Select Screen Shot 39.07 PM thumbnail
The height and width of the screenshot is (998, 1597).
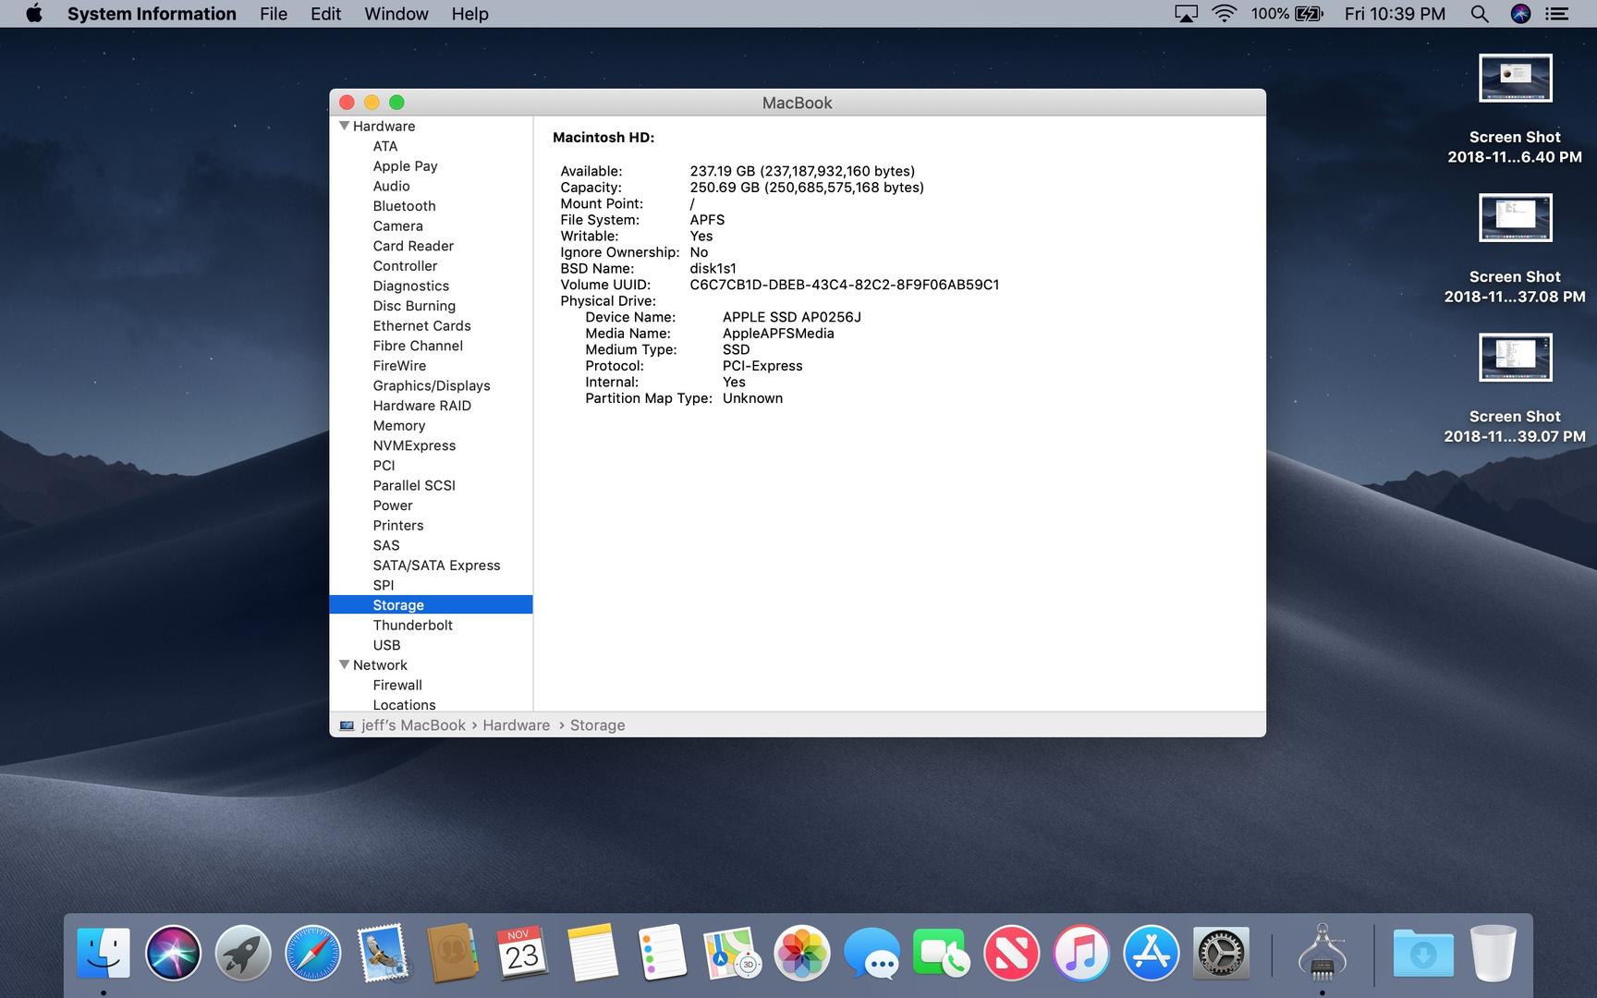click(1515, 358)
